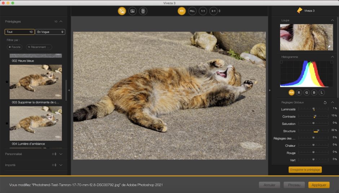Image resolution: width=339 pixels, height=193 pixels.
Task: Select the side-by-side compare view icon
Action: point(143,11)
